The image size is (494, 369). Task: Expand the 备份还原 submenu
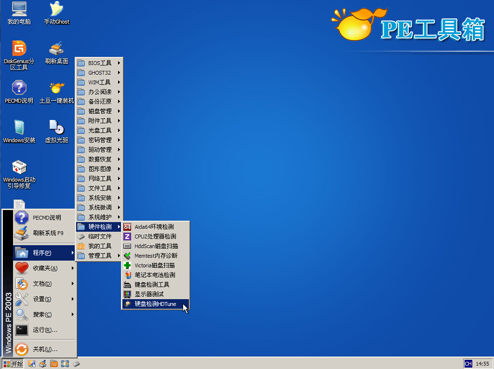pyautogui.click(x=99, y=101)
